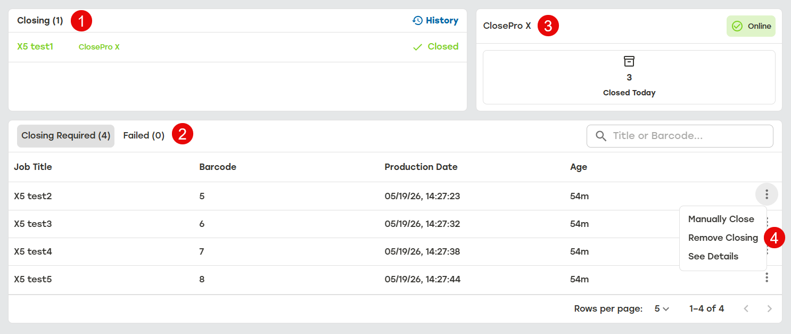This screenshot has width=791, height=334.
Task: Click barcode 6 in the X5 test3 row
Action: (x=202, y=224)
